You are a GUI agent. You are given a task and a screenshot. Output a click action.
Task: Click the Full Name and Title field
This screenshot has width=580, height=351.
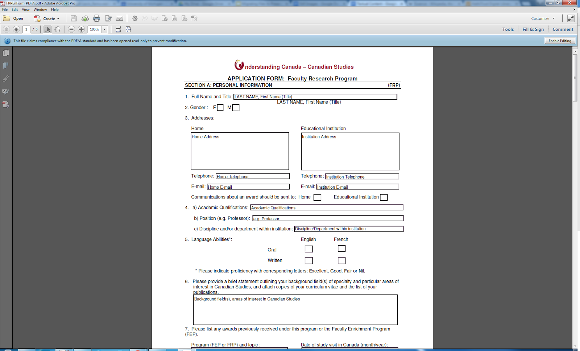[x=315, y=97]
